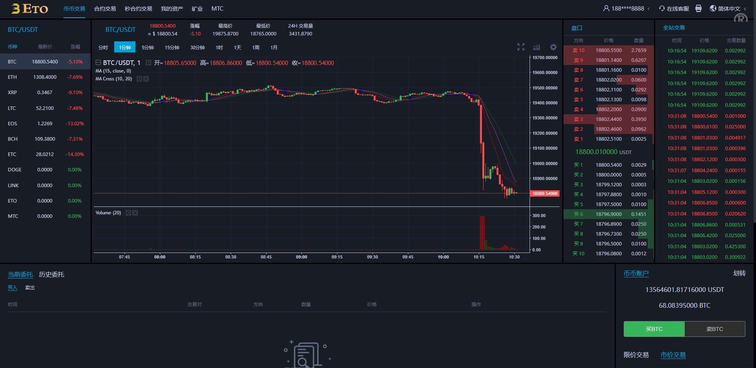Open Volume indicator settings gear

(x=128, y=213)
